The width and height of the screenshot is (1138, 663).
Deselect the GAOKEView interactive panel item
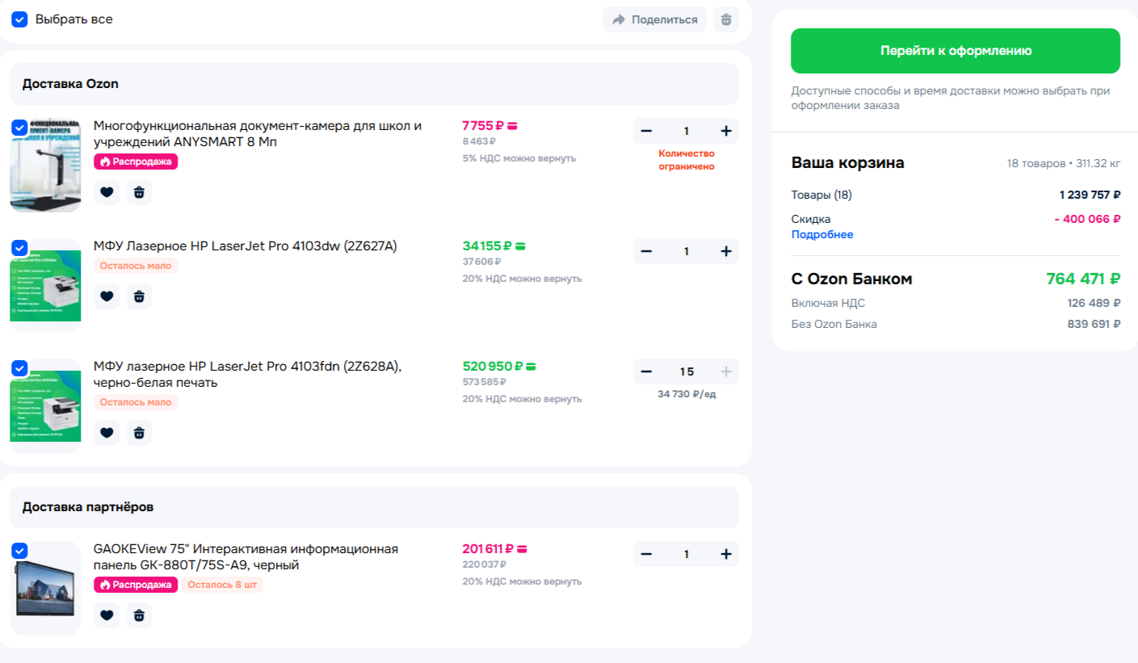click(x=19, y=551)
